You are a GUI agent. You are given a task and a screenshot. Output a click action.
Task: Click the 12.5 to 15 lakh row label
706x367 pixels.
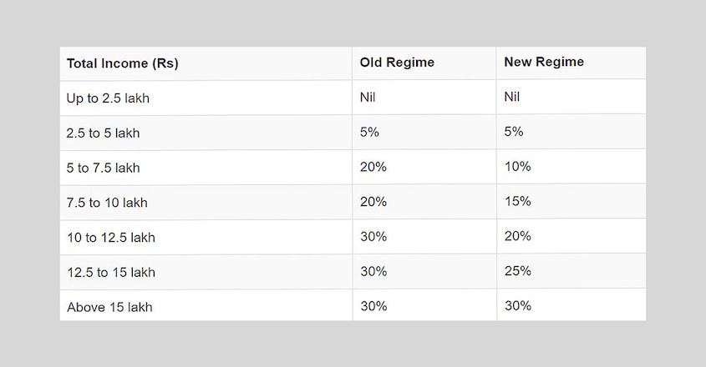pyautogui.click(x=111, y=272)
